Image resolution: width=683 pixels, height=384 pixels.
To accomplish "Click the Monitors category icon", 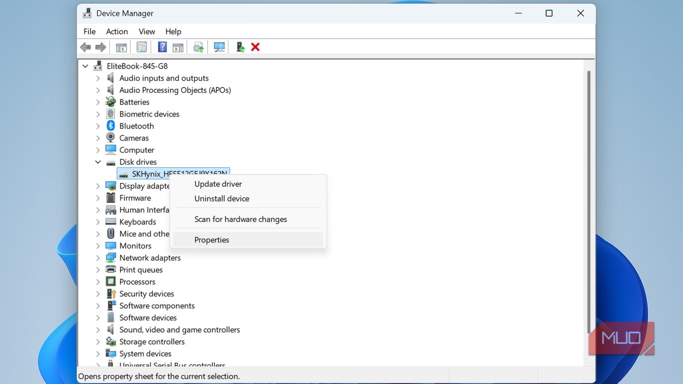I will point(111,245).
